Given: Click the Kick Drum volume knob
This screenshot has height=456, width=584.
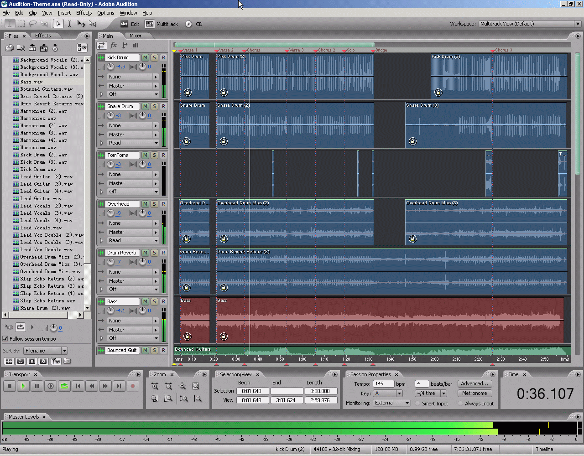Looking at the screenshot, I should (x=110, y=67).
